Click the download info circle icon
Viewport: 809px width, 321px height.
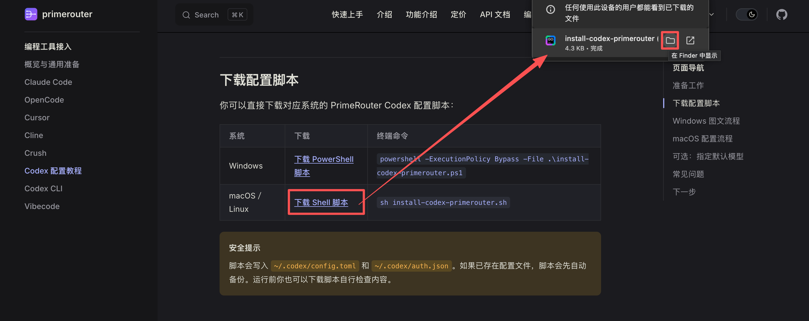pos(550,9)
